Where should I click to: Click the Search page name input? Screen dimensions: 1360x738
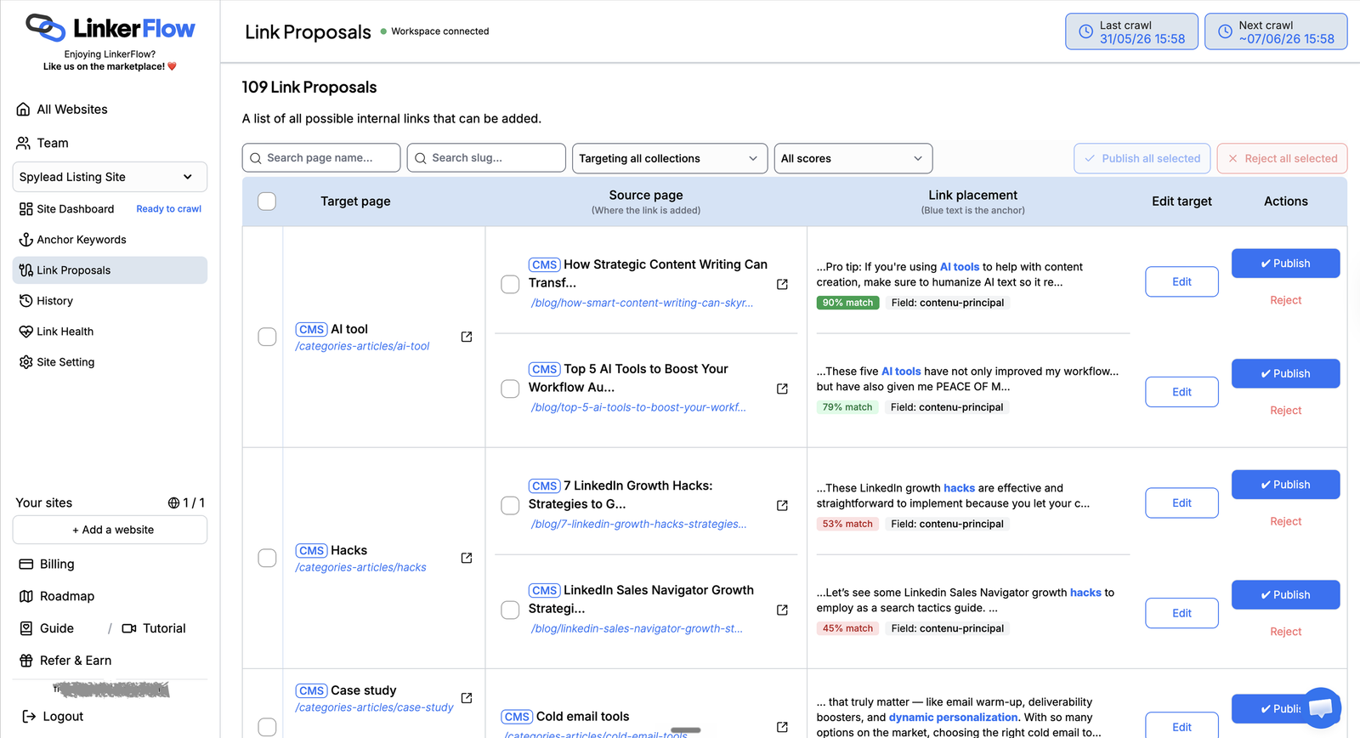[321, 158]
